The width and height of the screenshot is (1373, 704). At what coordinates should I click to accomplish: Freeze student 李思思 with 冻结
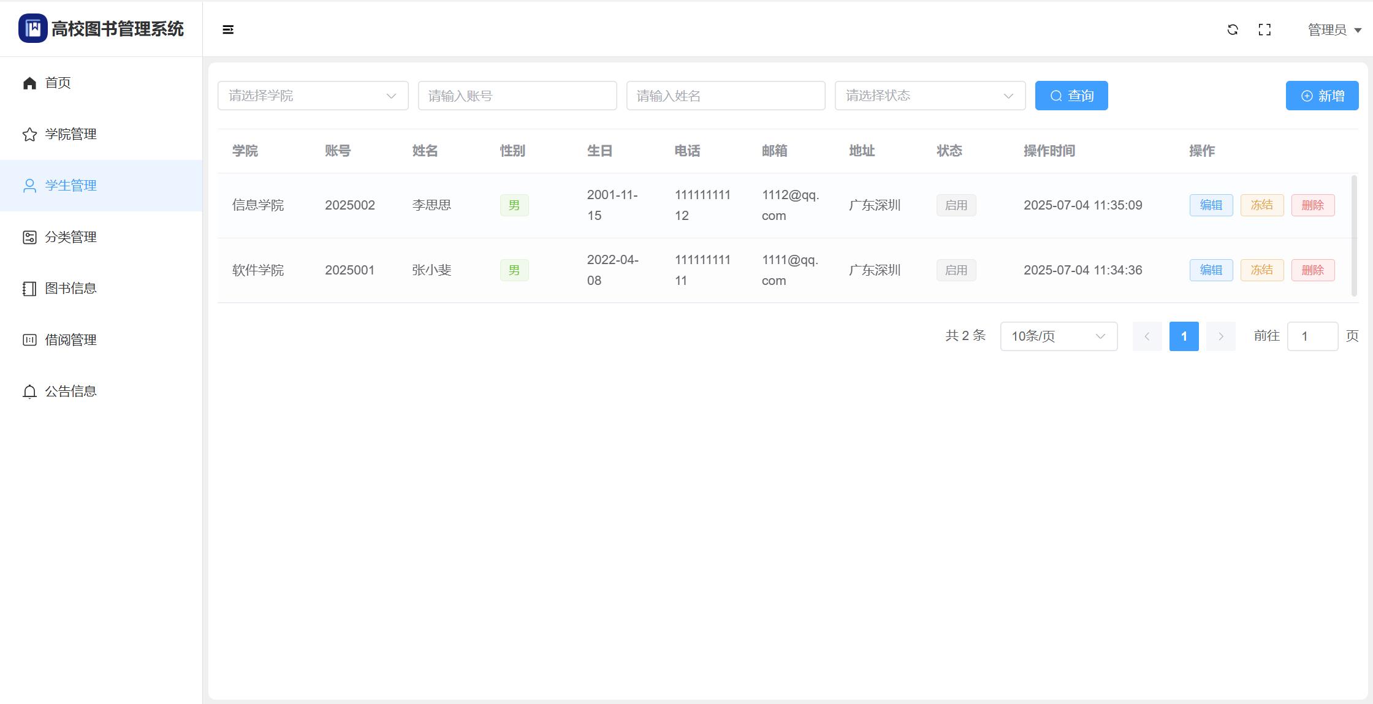(x=1261, y=205)
